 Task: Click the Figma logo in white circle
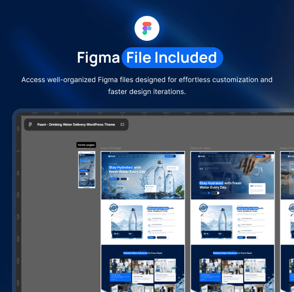(147, 28)
